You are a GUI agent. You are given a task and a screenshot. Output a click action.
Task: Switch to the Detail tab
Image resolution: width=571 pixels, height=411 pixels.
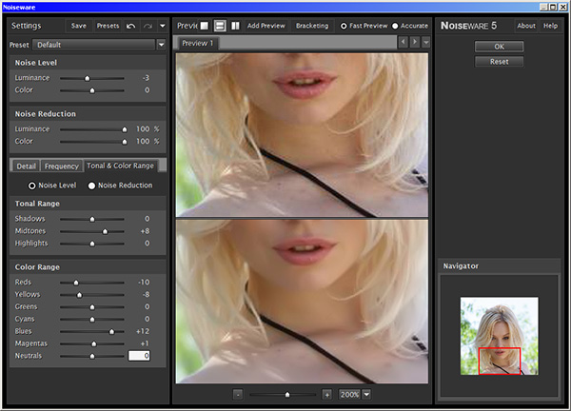click(x=26, y=166)
